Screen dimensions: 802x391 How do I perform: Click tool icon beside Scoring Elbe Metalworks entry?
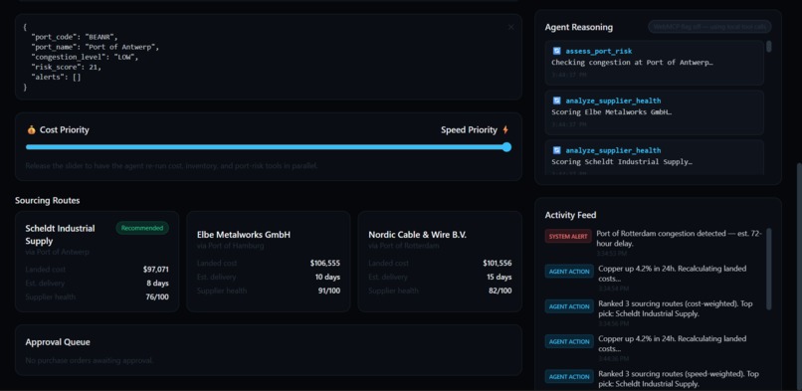coord(556,100)
